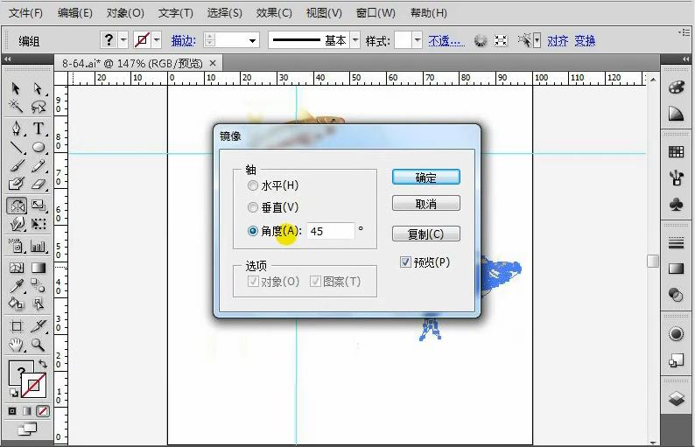
Task: Open the Brushes panel icon
Action: pyautogui.click(x=676, y=178)
